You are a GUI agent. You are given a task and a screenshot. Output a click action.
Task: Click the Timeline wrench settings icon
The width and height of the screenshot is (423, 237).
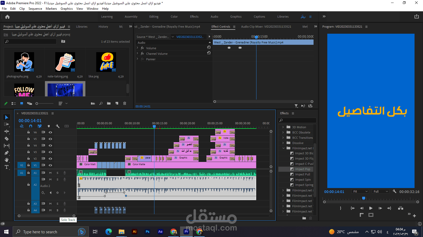pyautogui.click(x=58, y=126)
